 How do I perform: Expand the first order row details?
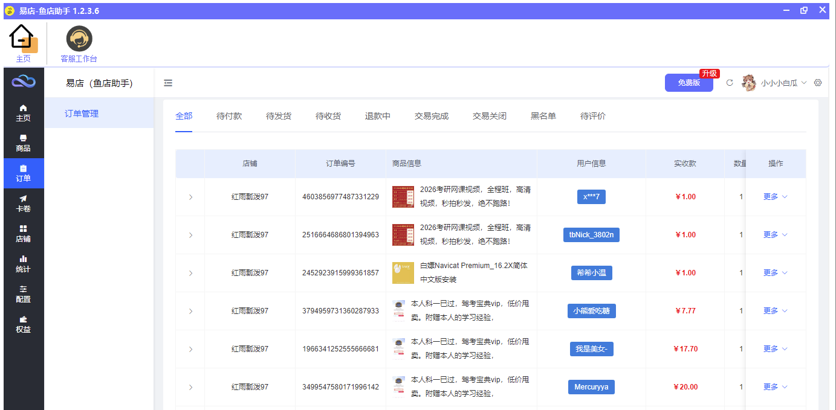pyautogui.click(x=190, y=196)
